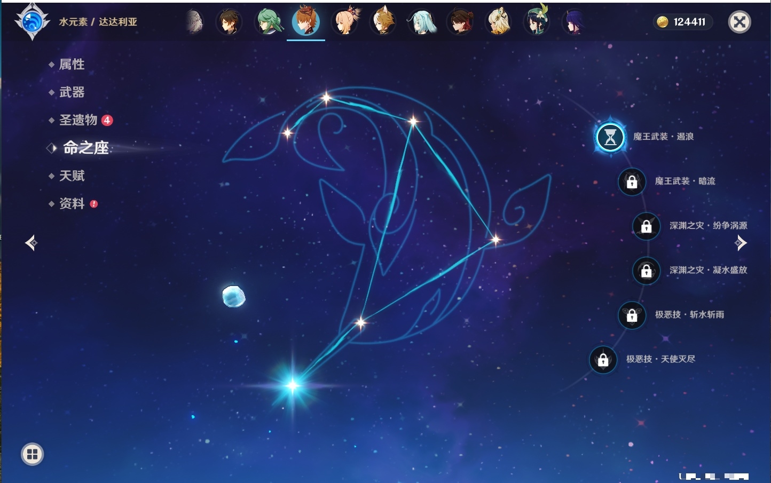This screenshot has height=483, width=771.
Task: Click the large bright star of the constellation
Action: click(293, 385)
